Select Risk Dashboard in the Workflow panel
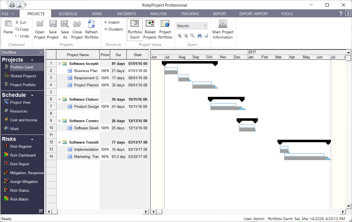This screenshot has width=352, height=222. point(23,155)
